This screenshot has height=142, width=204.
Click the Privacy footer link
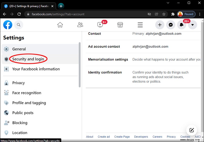click(171, 137)
